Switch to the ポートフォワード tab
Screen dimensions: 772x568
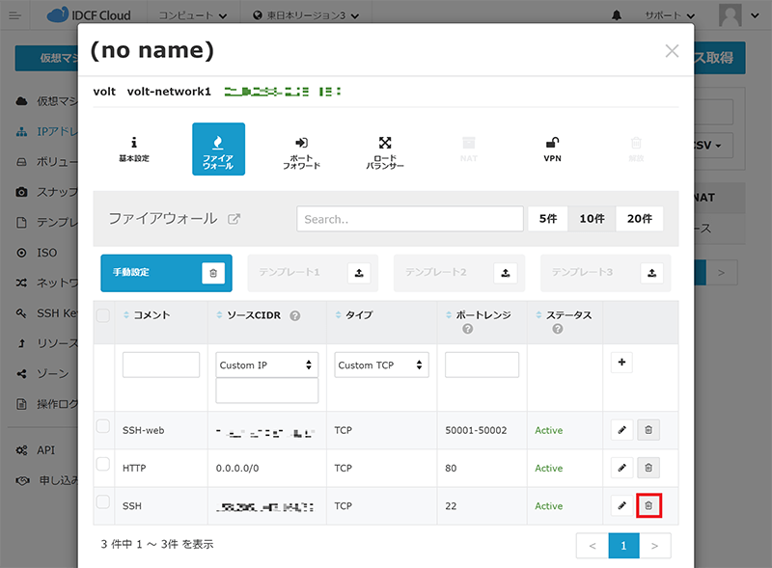(301, 149)
